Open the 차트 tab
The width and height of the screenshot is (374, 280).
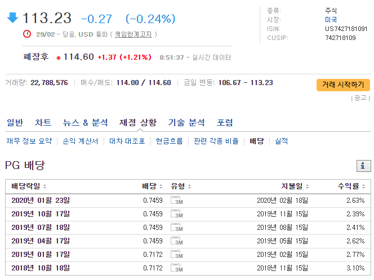point(43,123)
